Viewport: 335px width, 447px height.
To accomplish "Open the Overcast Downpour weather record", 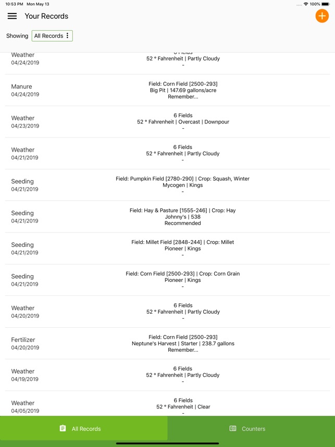I will click(x=167, y=122).
